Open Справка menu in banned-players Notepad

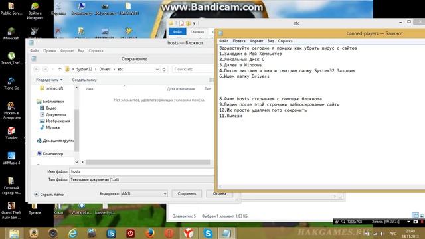(x=285, y=41)
